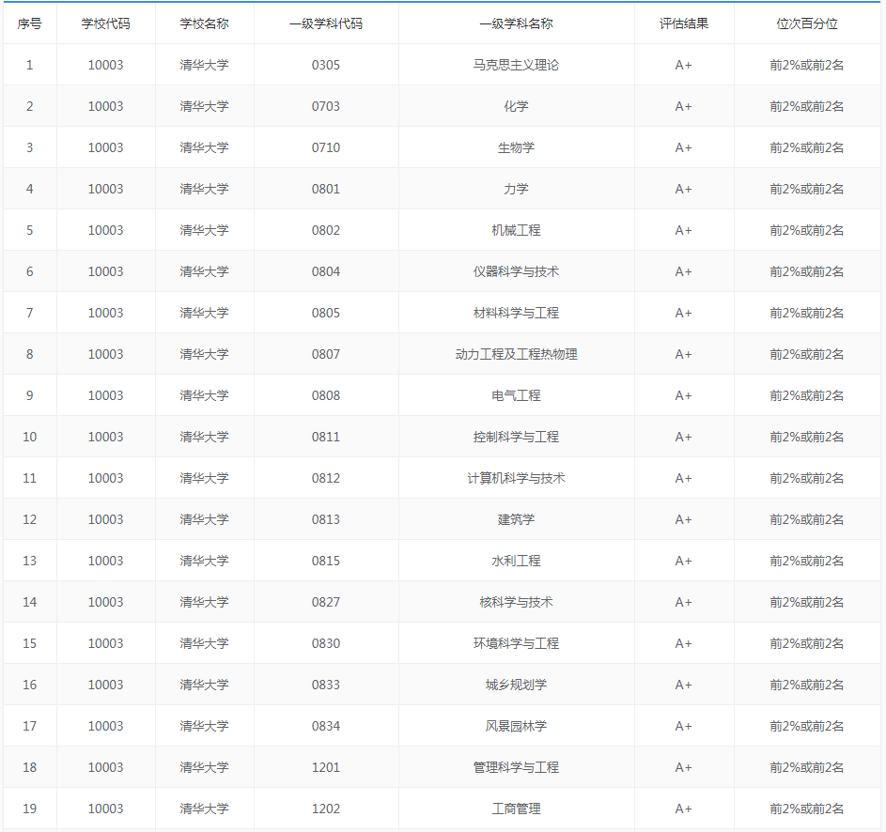Viewport: 886px width, 832px height.
Task: Click the row number 17 cell
Action: (30, 726)
